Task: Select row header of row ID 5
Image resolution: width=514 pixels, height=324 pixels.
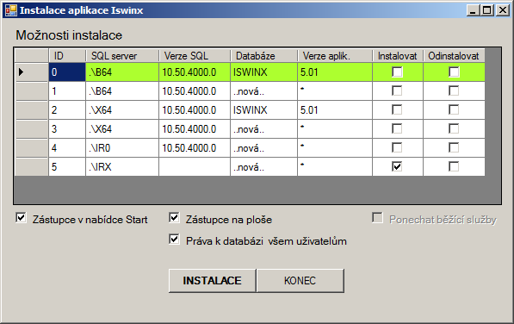Action: pos(32,166)
